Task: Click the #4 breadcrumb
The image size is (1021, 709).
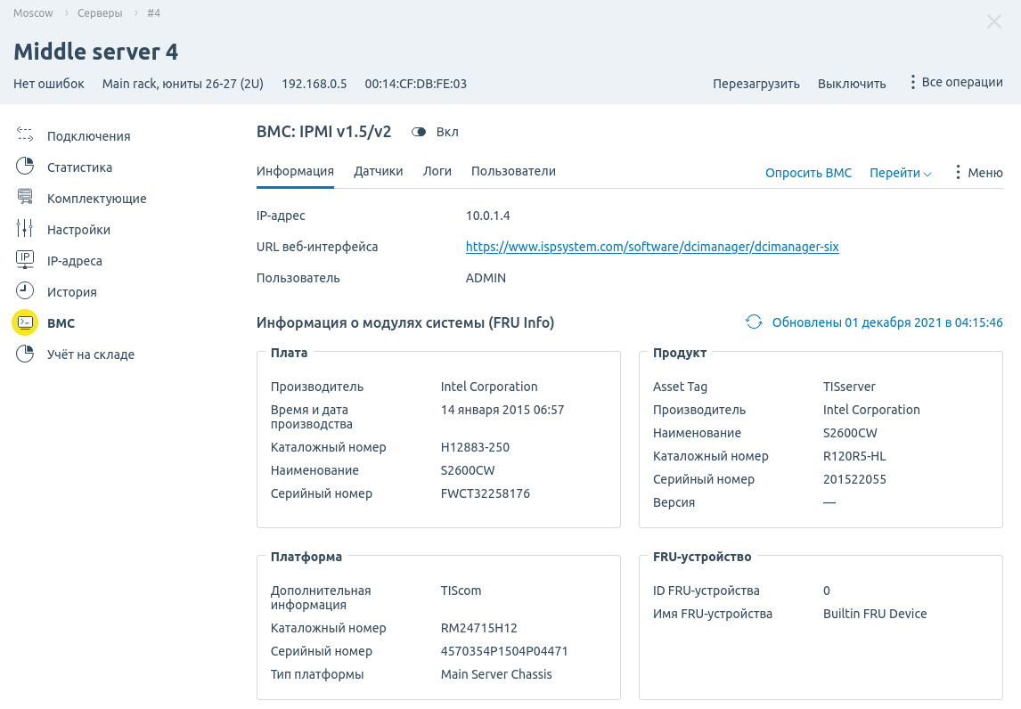Action: [x=153, y=13]
